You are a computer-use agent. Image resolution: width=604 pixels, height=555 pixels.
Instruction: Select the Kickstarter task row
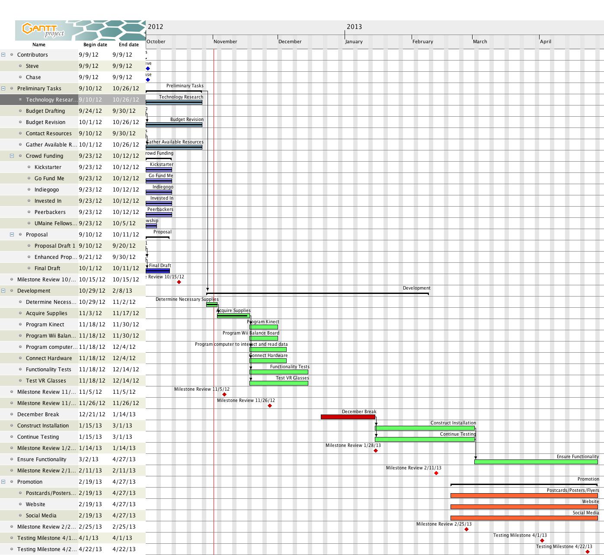(x=48, y=167)
